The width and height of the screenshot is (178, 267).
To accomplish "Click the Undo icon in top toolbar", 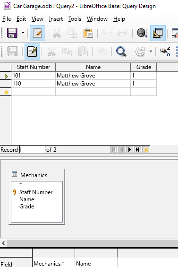I will click(107, 33).
